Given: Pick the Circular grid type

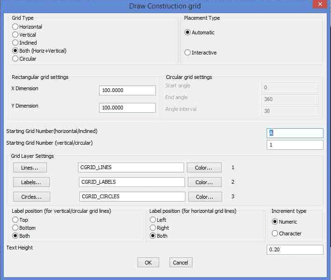Looking at the screenshot, I should [15, 59].
